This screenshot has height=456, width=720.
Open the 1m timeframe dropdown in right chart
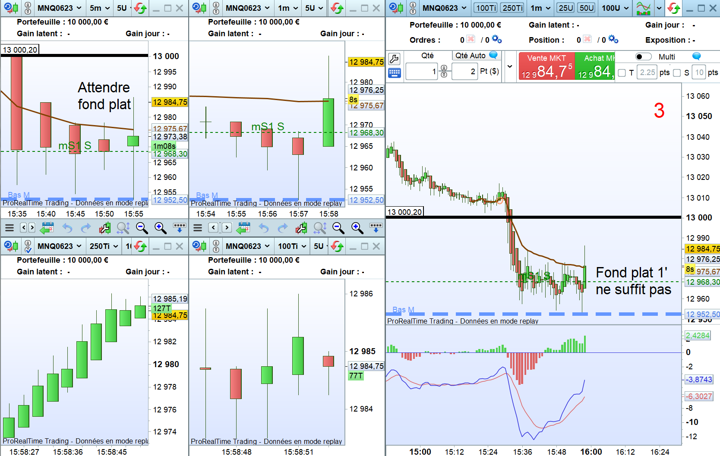(540, 8)
